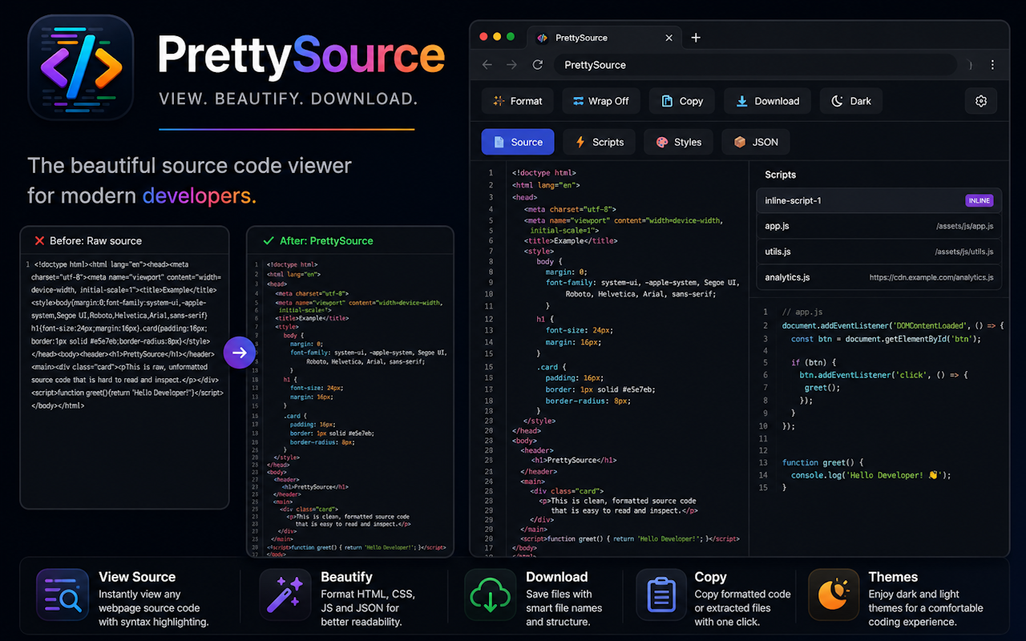Select the inline-script-1 row
The image size is (1026, 641).
pyautogui.click(x=879, y=200)
